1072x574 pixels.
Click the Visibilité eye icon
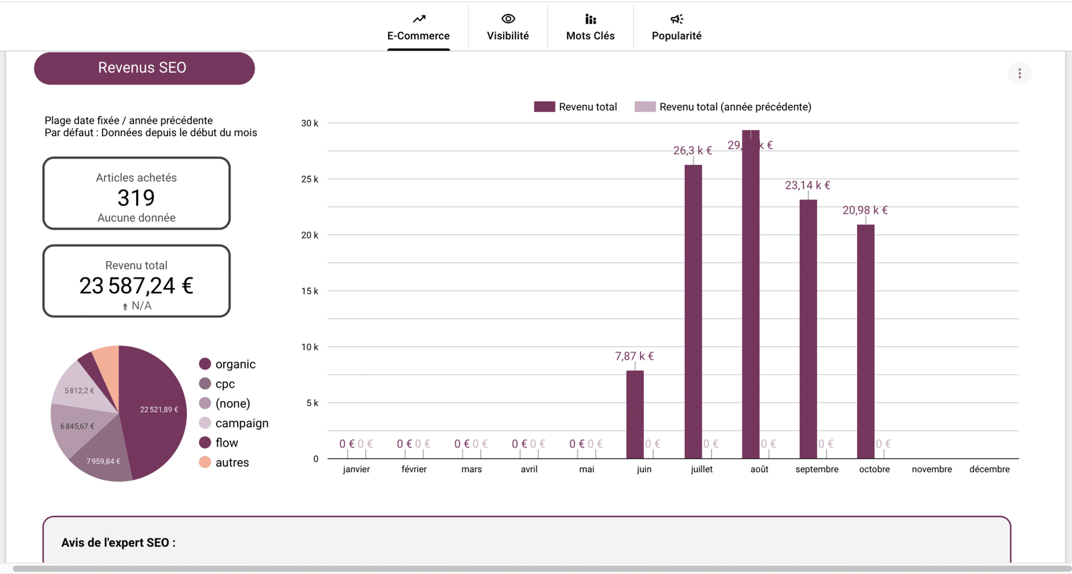tap(508, 19)
